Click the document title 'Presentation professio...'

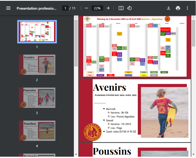(x=37, y=8)
